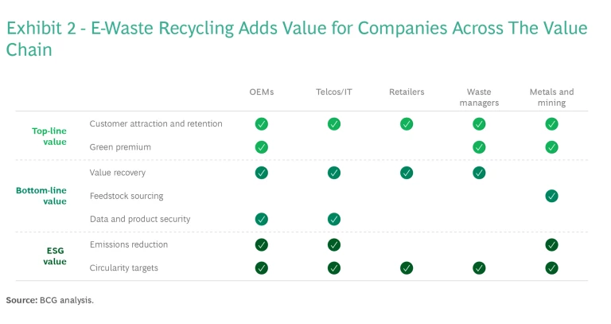Image resolution: width=611 pixels, height=324 pixels.
Task: Select the Telcos/IT column header
Action: (x=334, y=92)
